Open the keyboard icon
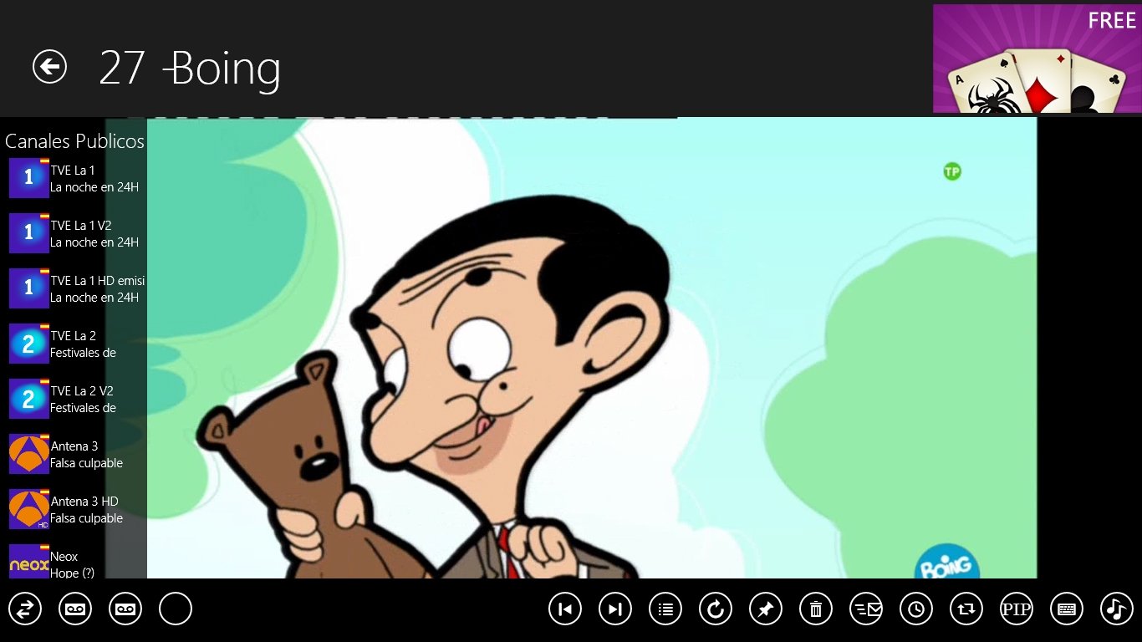The width and height of the screenshot is (1142, 642). click(1067, 609)
